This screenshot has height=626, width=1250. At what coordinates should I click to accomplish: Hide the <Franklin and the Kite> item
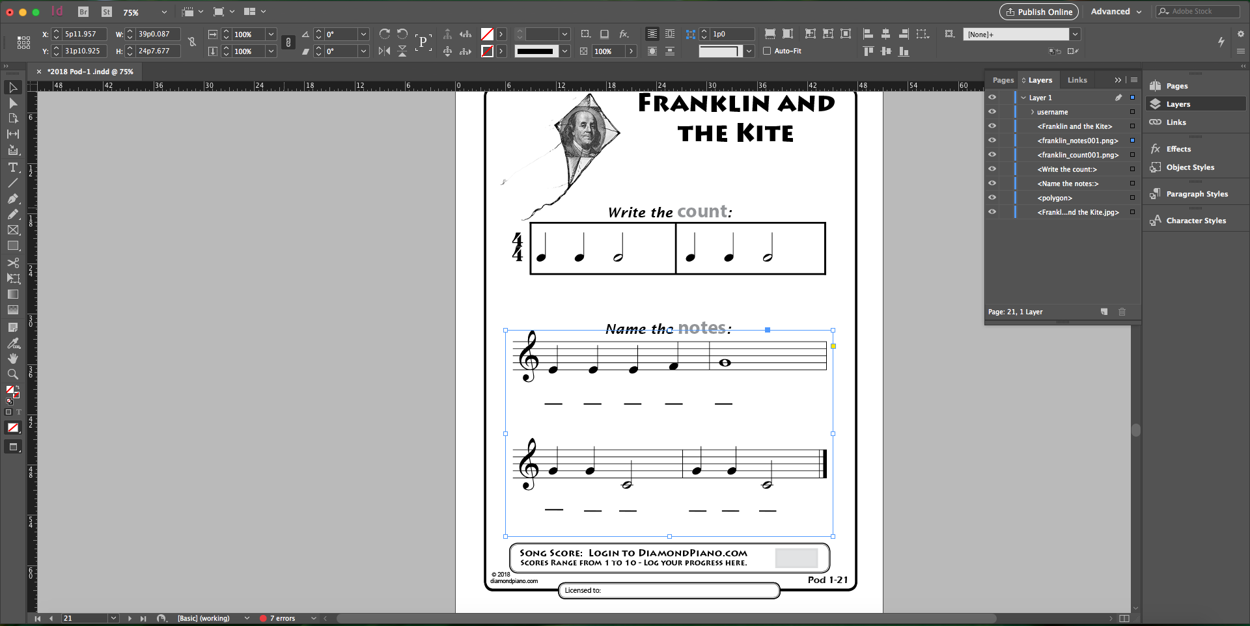click(x=992, y=126)
